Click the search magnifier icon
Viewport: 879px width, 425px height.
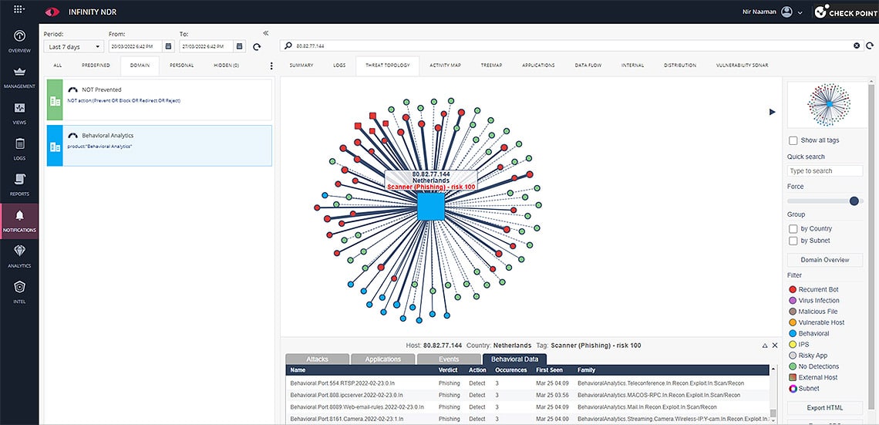pos(288,46)
